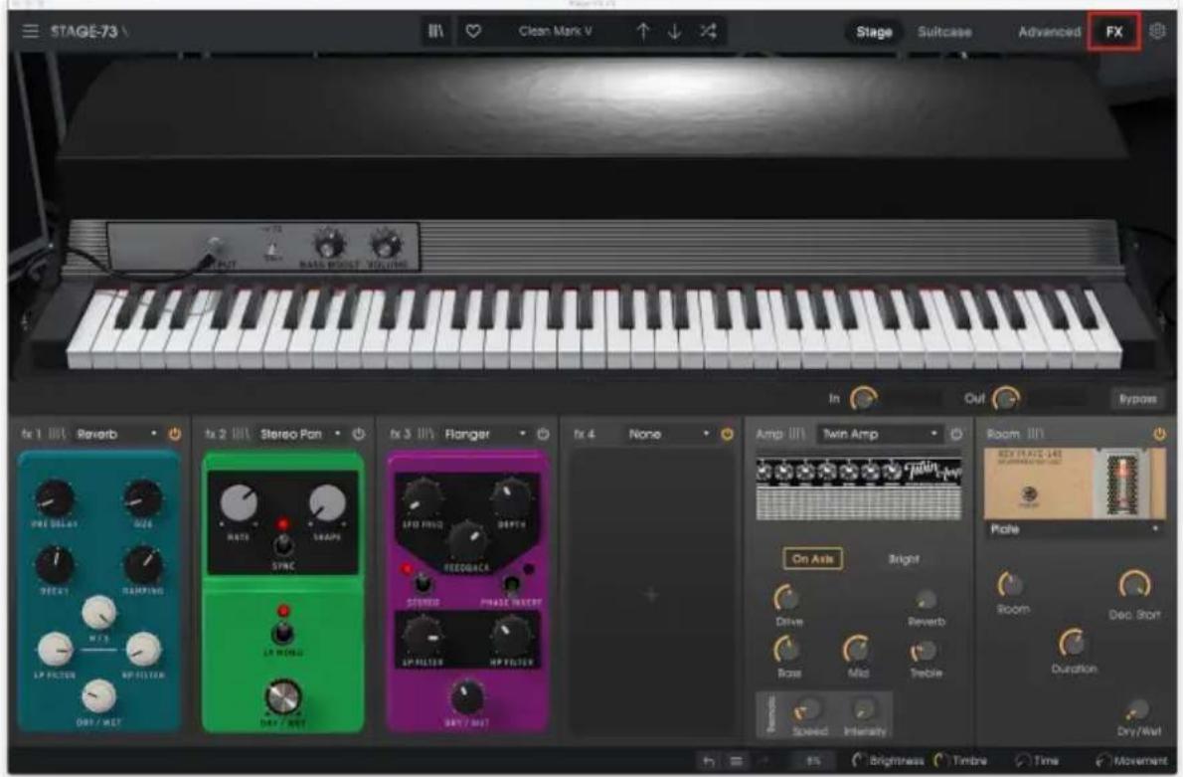Toggle fx 4 power button
The height and width of the screenshot is (777, 1183).
click(728, 434)
